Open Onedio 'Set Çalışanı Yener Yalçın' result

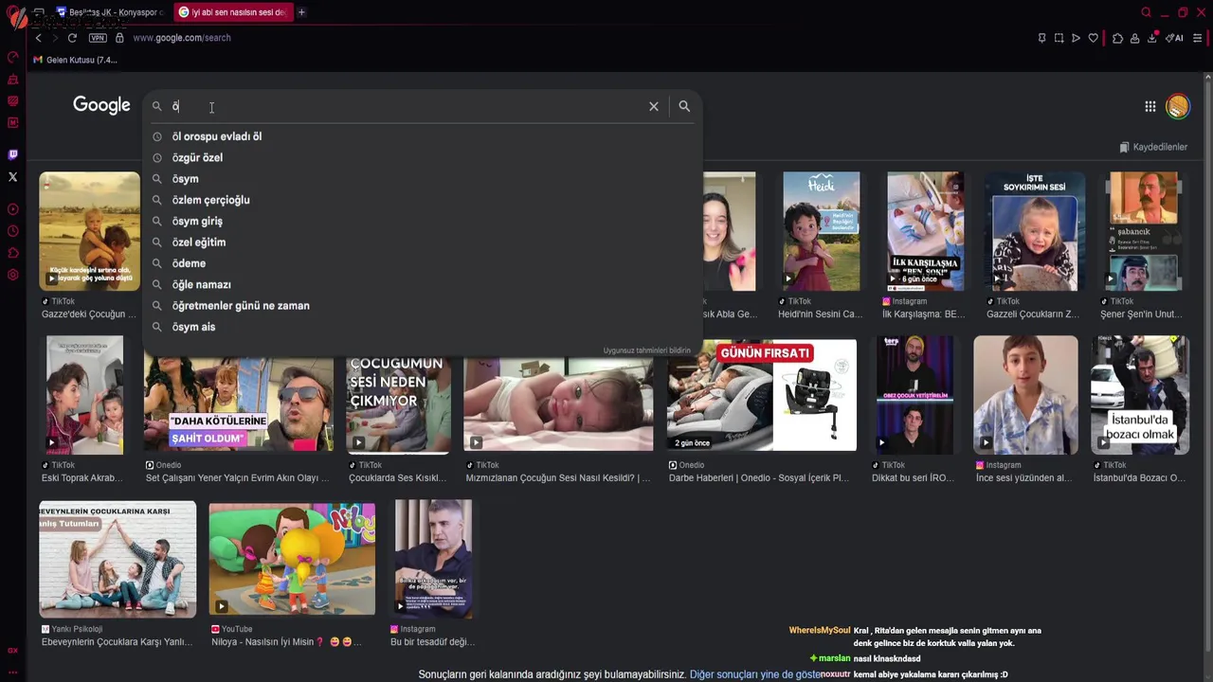tap(239, 403)
